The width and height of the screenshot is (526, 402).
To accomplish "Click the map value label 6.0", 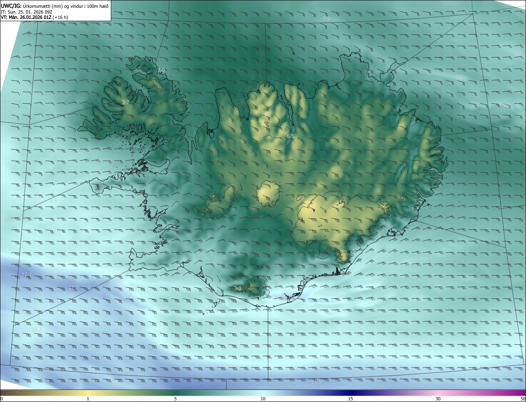I will pyautogui.click(x=98, y=187).
